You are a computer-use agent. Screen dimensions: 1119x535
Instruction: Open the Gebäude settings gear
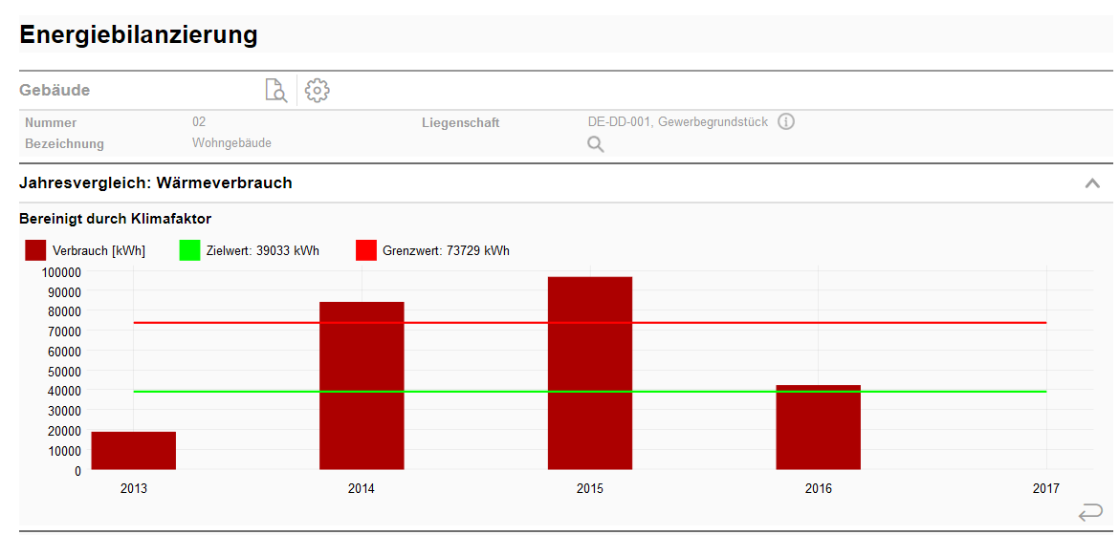(x=317, y=91)
